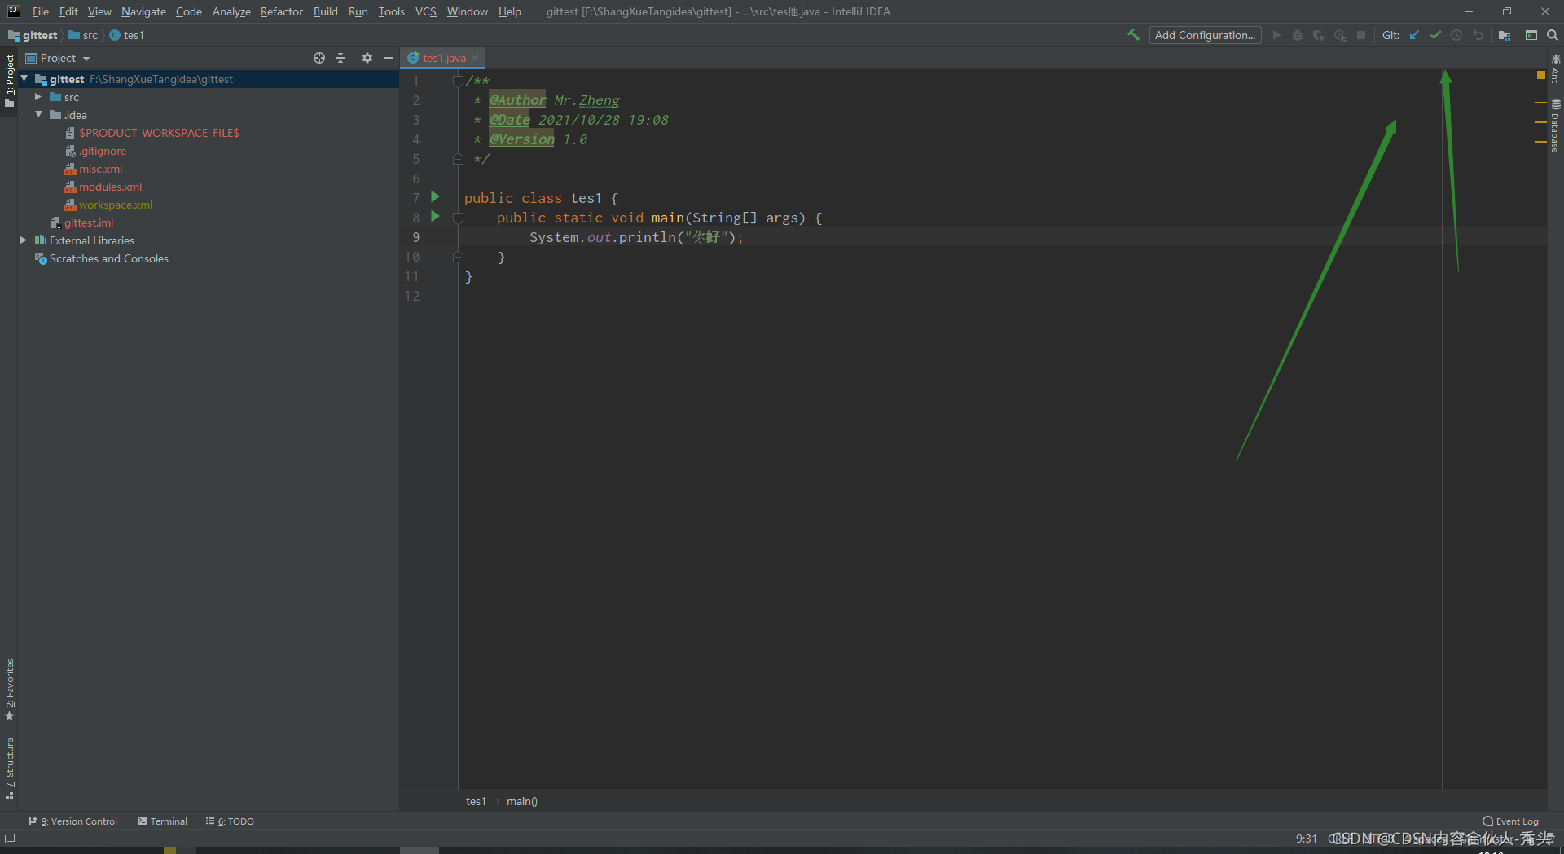Viewport: 1564px width, 854px height.
Task: Click the Run Anything toolbar icon
Action: click(x=1531, y=35)
